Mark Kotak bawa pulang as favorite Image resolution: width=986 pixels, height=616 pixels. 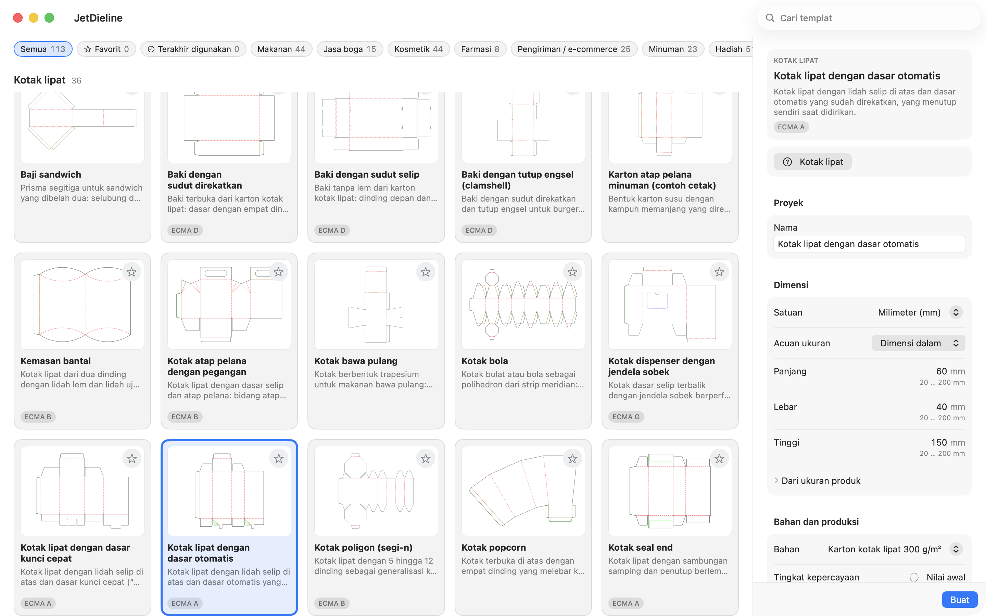(426, 272)
